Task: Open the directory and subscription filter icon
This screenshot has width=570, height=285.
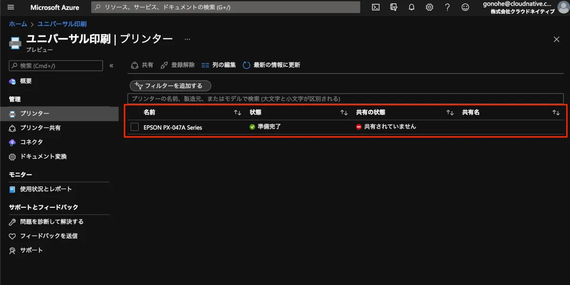Action: click(x=393, y=7)
